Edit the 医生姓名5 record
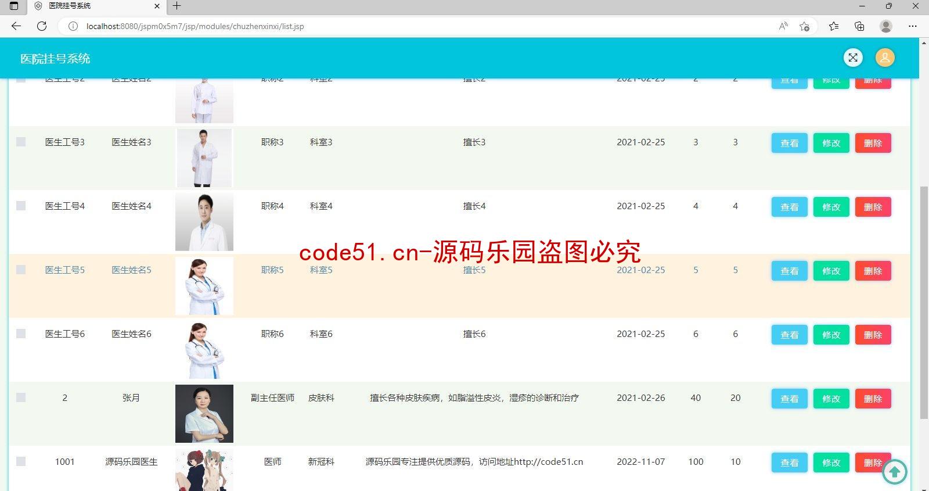The image size is (929, 491). 831,271
